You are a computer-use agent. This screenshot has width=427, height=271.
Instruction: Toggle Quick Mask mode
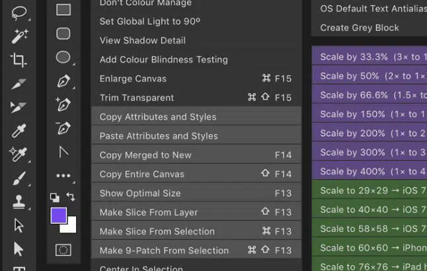(x=63, y=250)
